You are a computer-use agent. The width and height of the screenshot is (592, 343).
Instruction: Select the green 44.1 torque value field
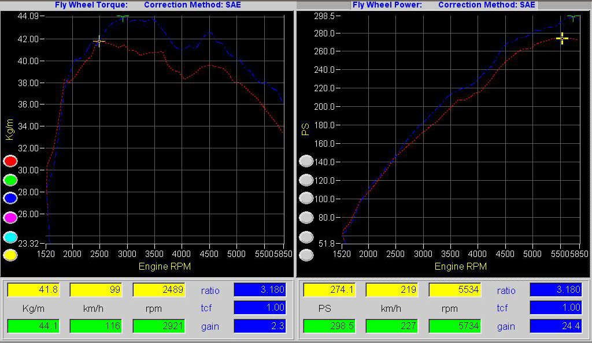point(33,326)
